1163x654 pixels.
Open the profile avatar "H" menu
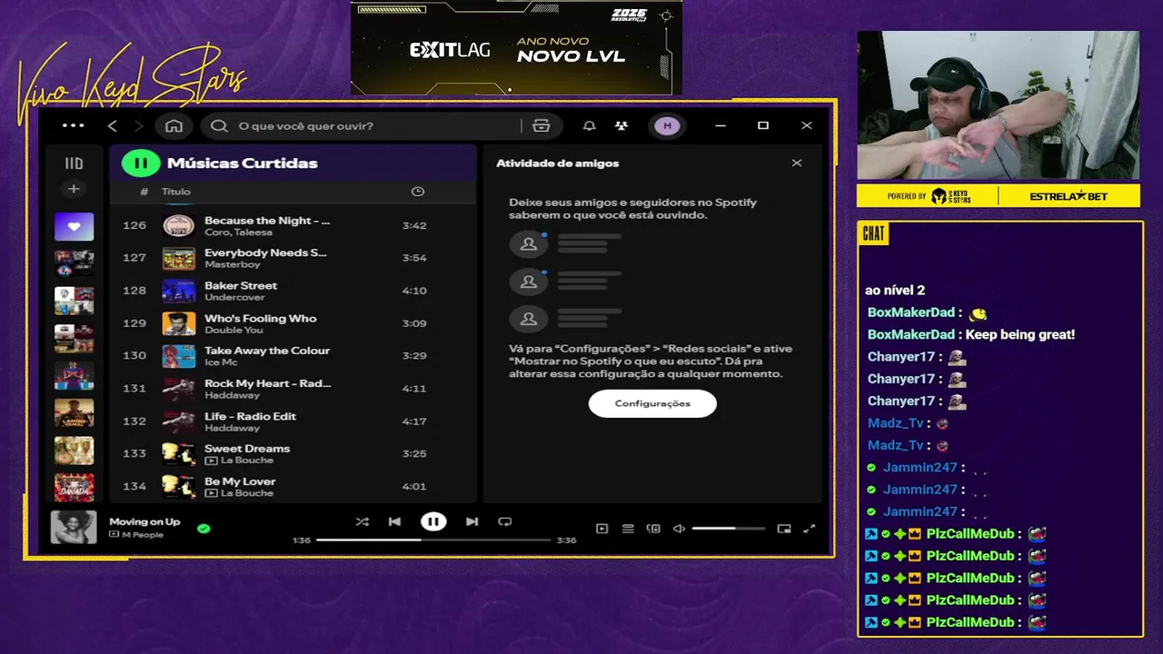pyautogui.click(x=667, y=125)
